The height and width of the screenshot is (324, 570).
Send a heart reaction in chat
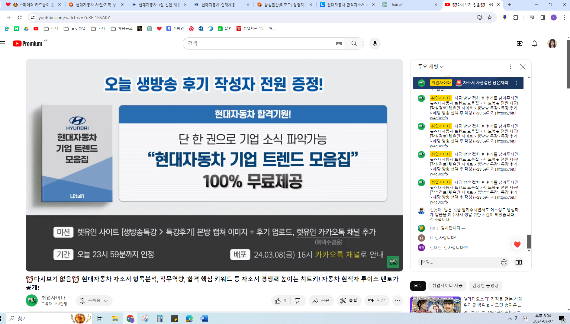pos(517,244)
